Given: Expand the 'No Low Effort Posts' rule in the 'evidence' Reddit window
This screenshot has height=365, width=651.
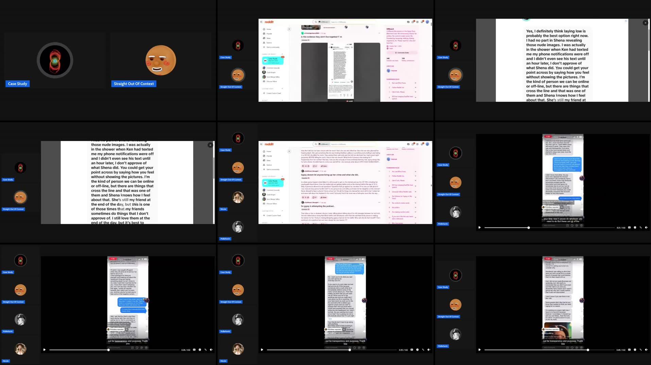Looking at the screenshot, I should tap(415, 83).
